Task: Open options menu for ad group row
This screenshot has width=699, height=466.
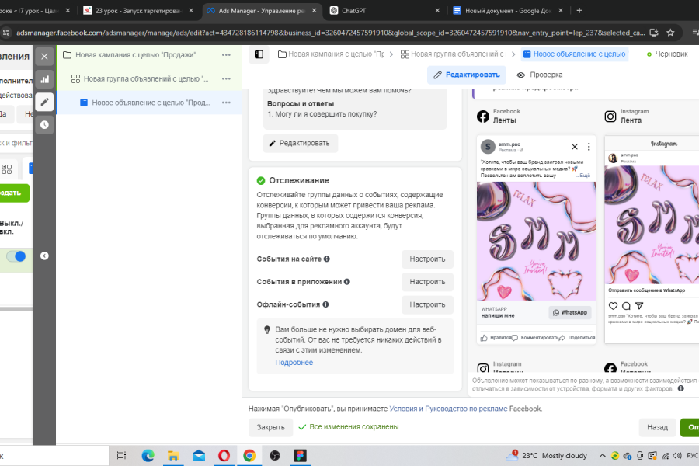Action: click(227, 78)
